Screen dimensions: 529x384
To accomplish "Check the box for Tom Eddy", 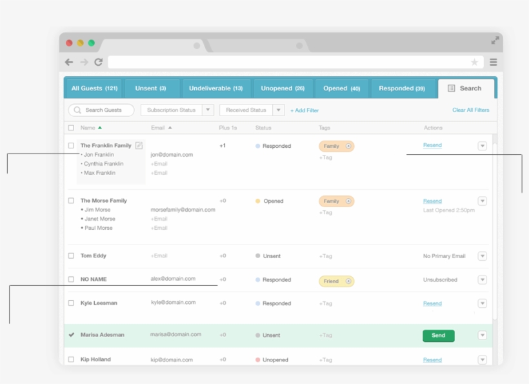I will (x=71, y=256).
